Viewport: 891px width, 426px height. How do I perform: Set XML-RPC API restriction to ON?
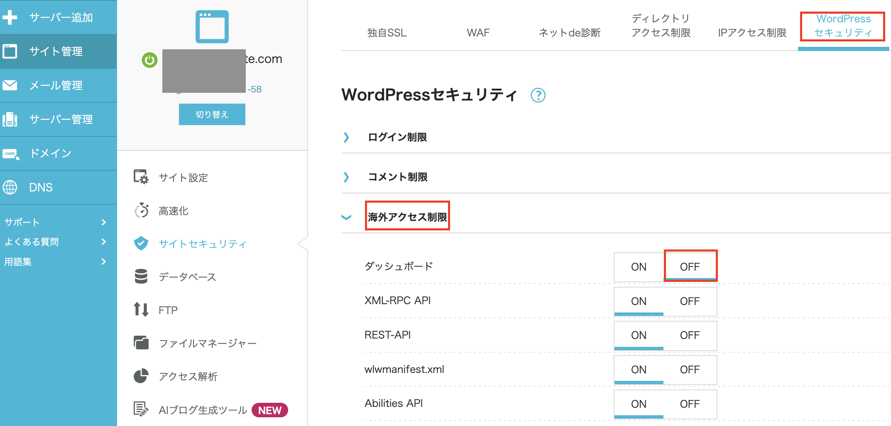click(639, 301)
